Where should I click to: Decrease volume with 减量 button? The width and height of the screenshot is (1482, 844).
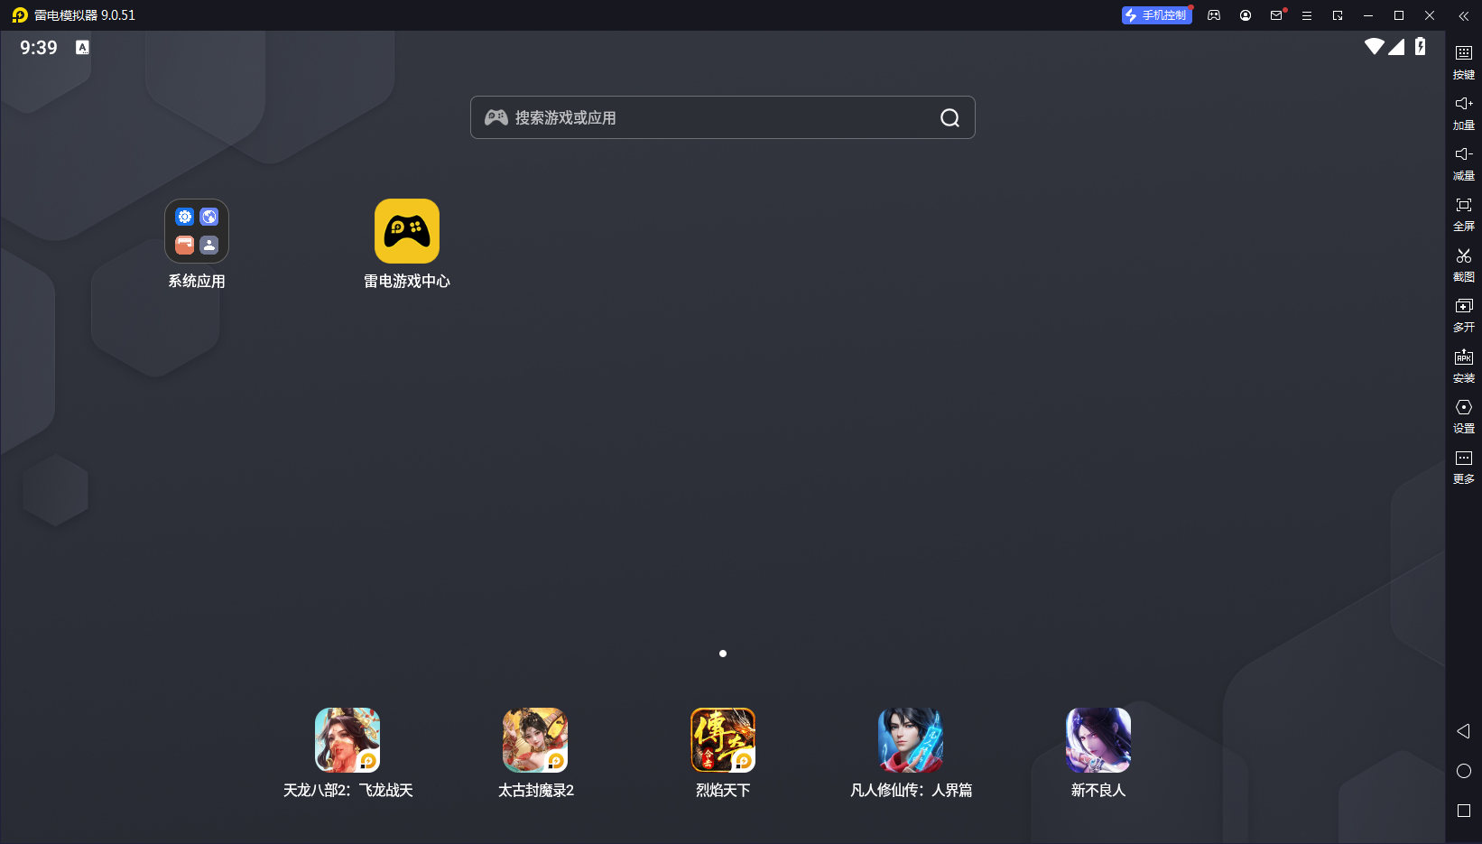[x=1464, y=163]
